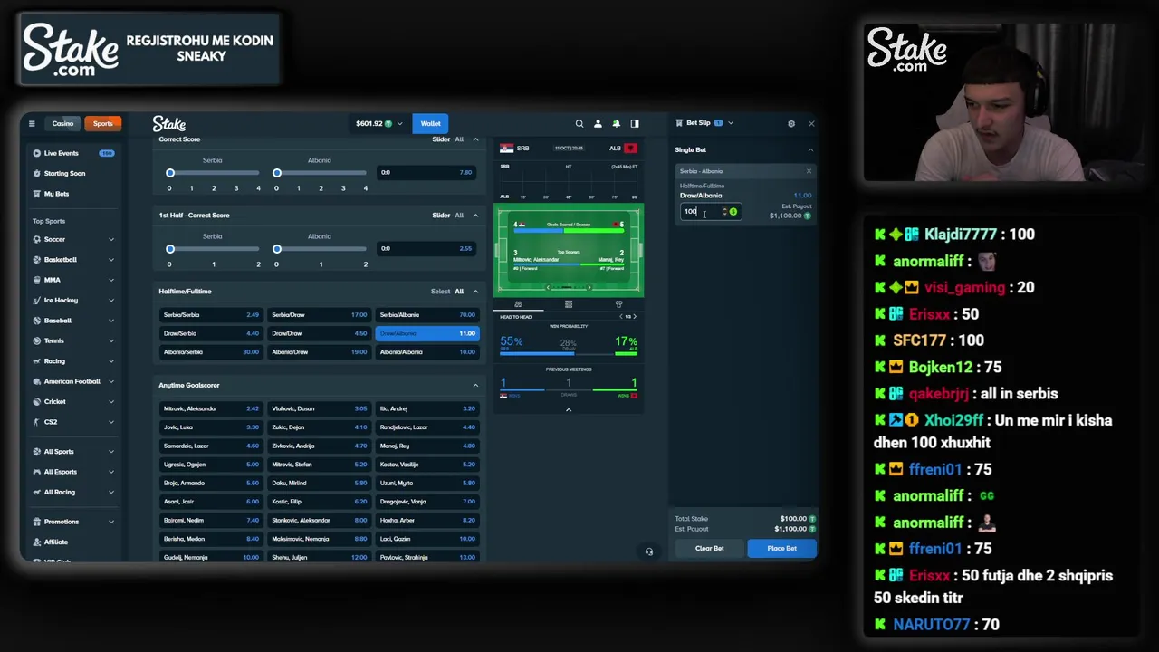Open bet slip settings gear
The width and height of the screenshot is (1159, 652).
[791, 123]
